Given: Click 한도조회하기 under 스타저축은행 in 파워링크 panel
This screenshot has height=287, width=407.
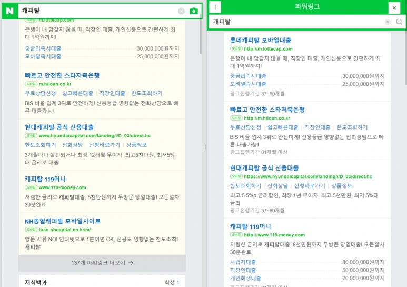Looking at the screenshot, I should coord(352,127).
